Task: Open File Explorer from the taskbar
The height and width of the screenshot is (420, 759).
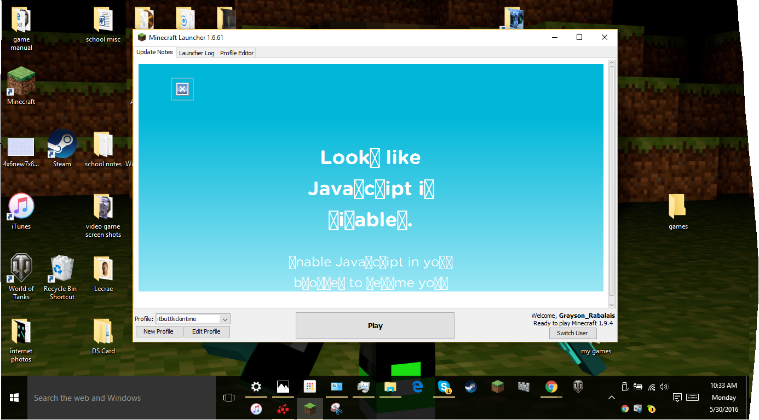Action: pyautogui.click(x=390, y=387)
